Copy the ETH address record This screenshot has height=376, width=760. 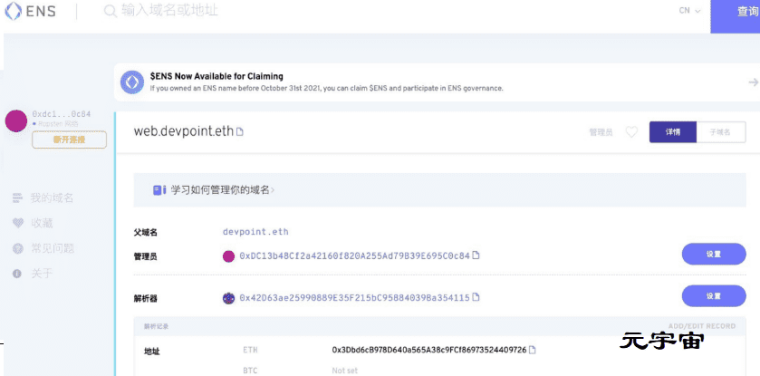pos(533,350)
